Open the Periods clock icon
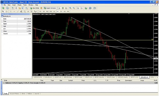Image resolution: width=159 pixels, height=96 pixels. pos(90,8)
